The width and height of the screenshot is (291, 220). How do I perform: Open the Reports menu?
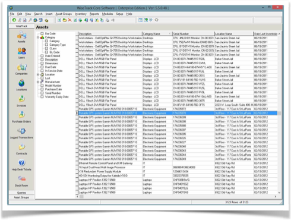pyautogui.click(x=94, y=14)
